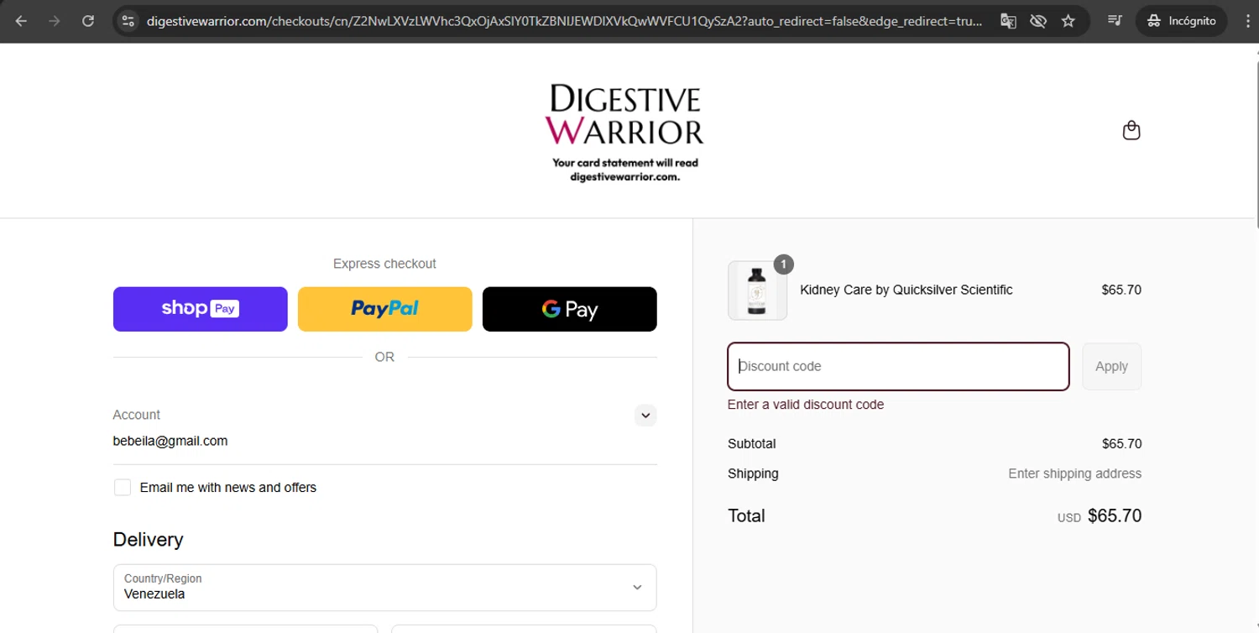Check Email me with news and offers

tap(123, 488)
